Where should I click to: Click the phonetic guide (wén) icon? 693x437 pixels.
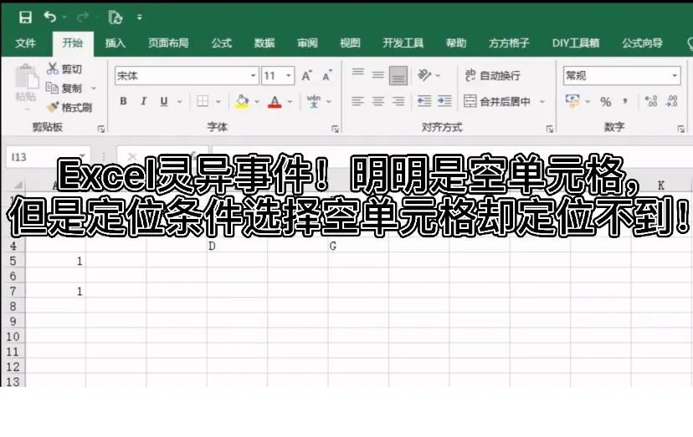[314, 102]
